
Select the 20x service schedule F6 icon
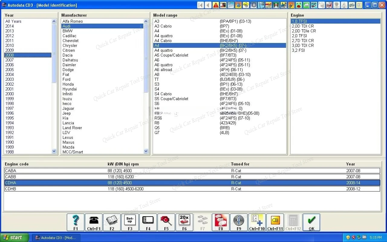pos(184,222)
